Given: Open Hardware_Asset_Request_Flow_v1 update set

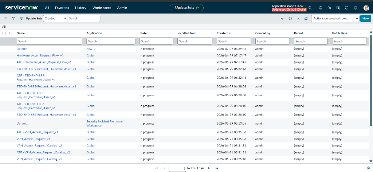Looking at the screenshot, I should (40, 55).
